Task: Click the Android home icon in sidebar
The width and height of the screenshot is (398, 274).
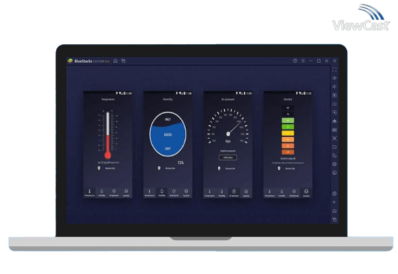Action: click(335, 211)
